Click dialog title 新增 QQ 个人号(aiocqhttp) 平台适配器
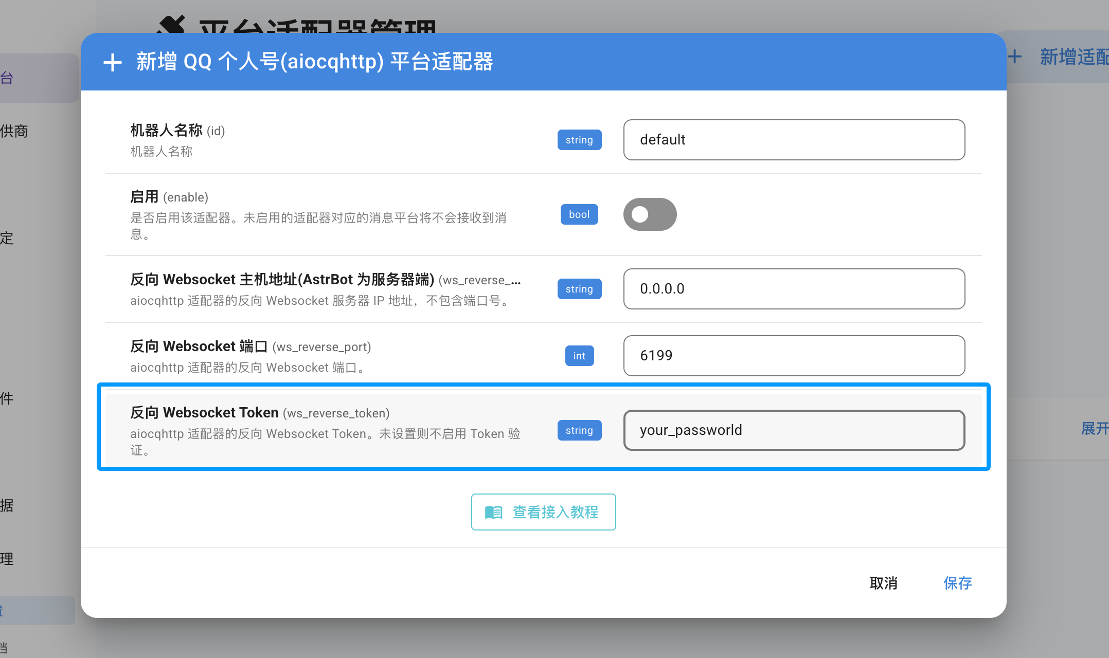Viewport: 1109px width, 658px height. tap(314, 62)
